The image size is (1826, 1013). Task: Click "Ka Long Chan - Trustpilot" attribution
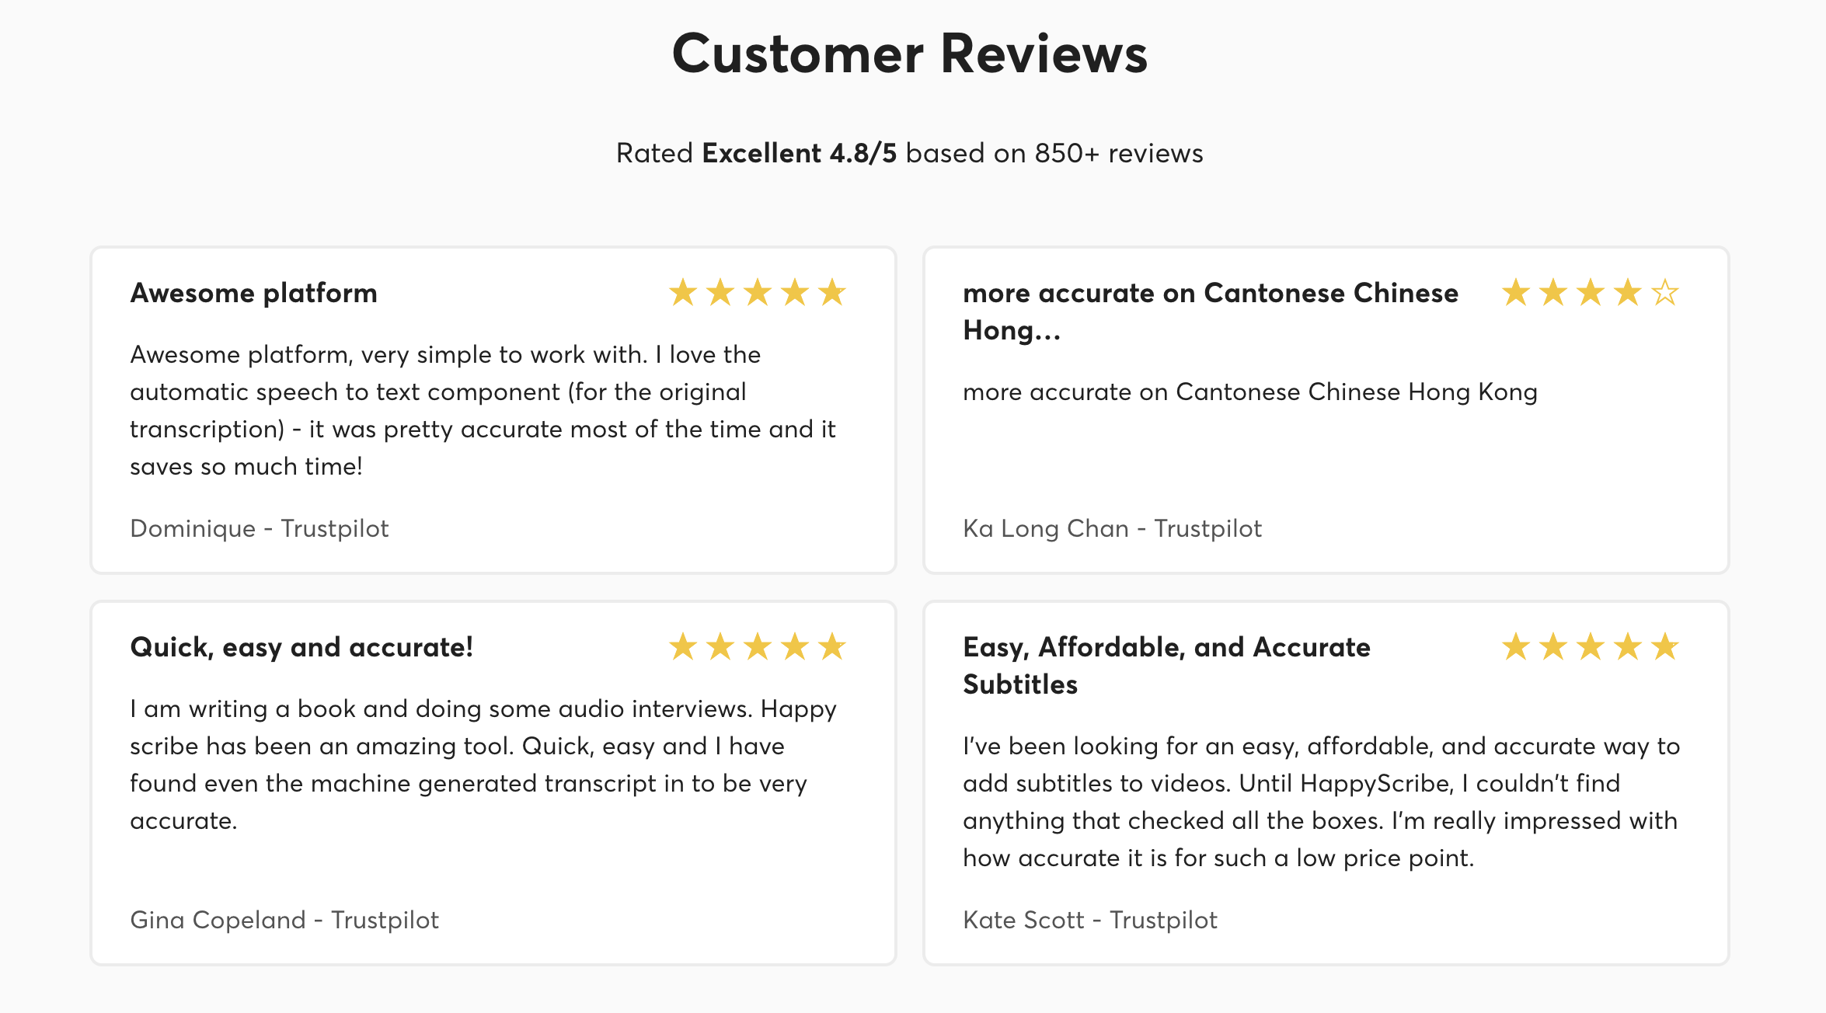coord(1112,528)
